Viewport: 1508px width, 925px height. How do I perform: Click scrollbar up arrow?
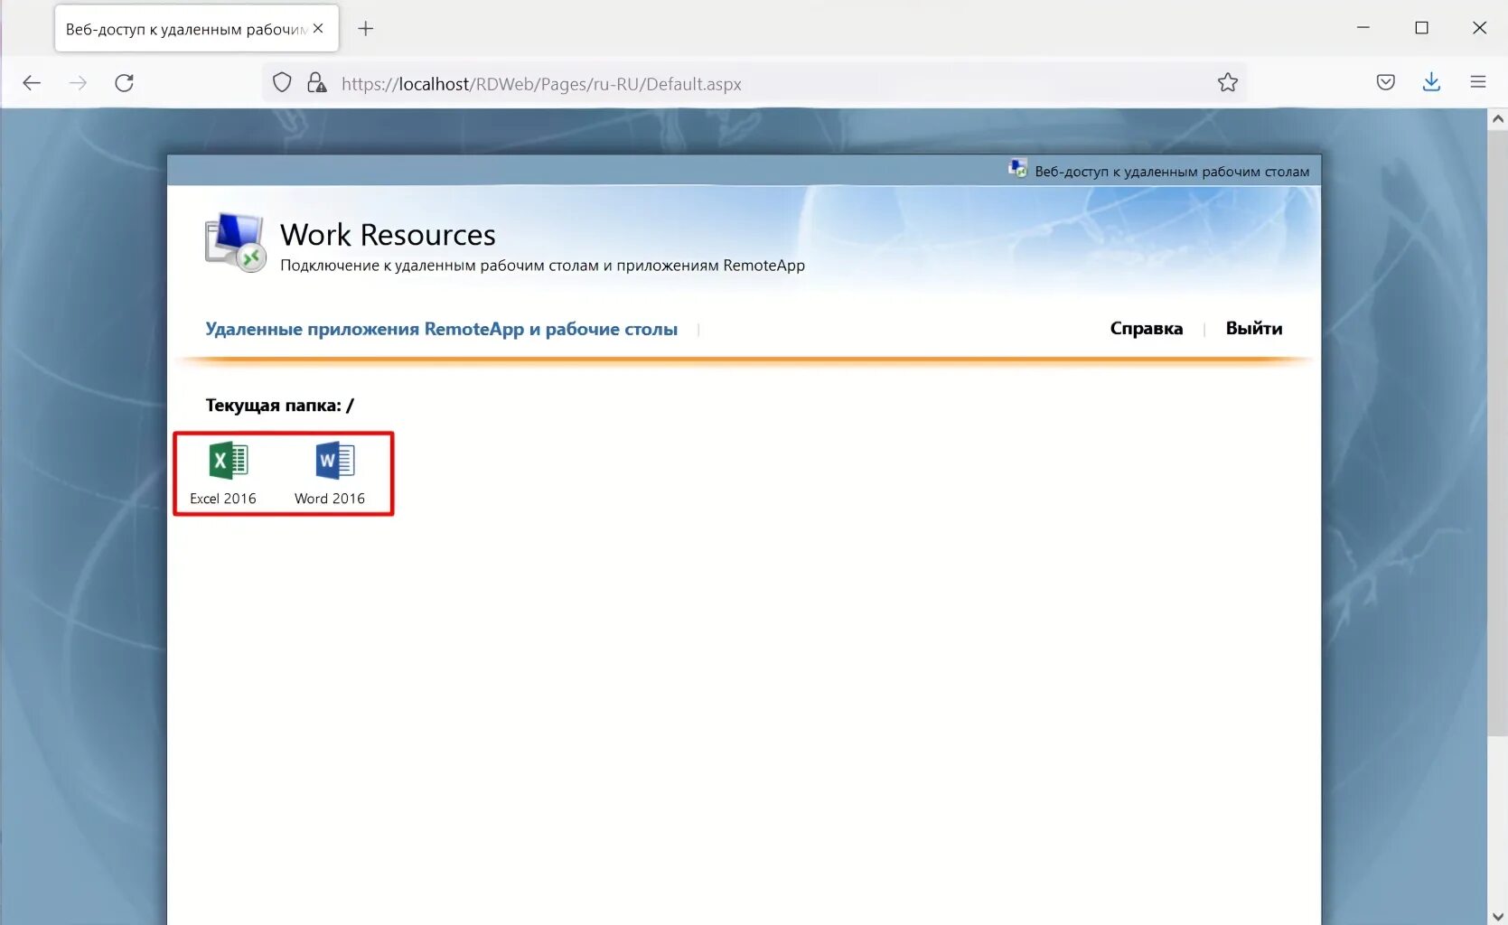1497,118
